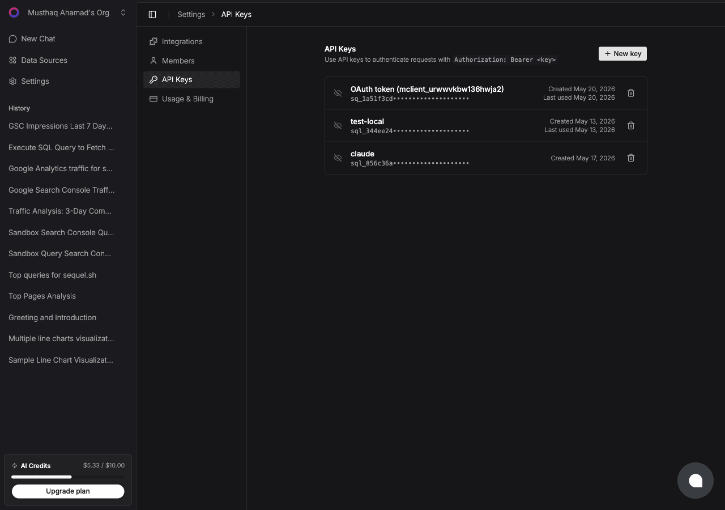Click the sidebar Settings gear icon
Viewport: 725px width, 510px height.
click(x=12, y=81)
